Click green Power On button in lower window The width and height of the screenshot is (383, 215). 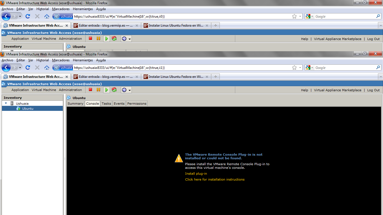106,90
